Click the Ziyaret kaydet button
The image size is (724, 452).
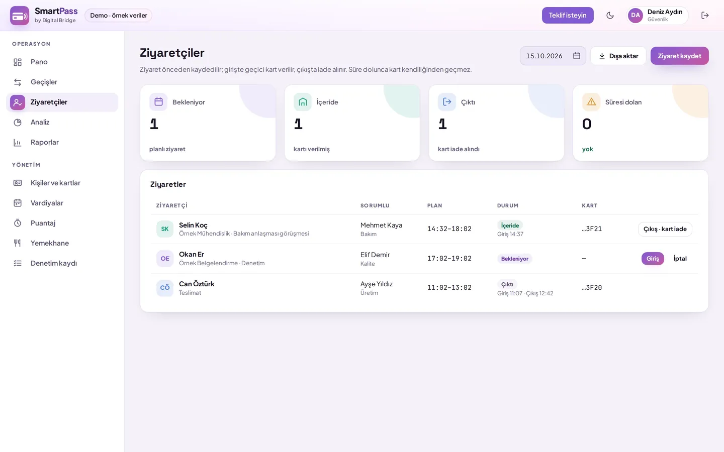click(680, 56)
